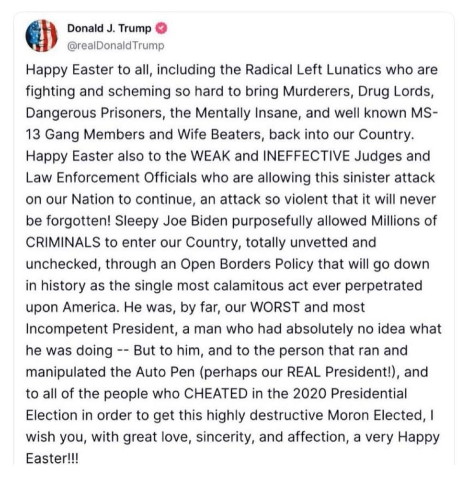Open the Donald J. Trump display name
Viewport: 468px width, 479px height.
point(109,28)
